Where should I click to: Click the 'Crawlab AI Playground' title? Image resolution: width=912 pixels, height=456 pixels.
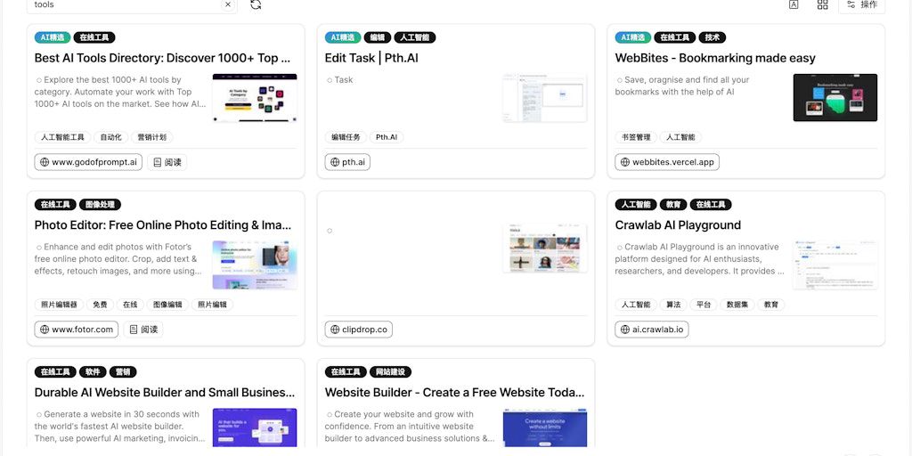(x=678, y=225)
